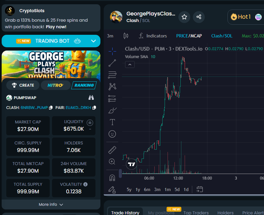Open the GeorgePlaysClash token avatar

point(116,17)
